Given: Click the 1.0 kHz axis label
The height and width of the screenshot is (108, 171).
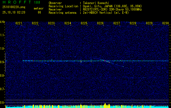Looking at the screenshot, I should (x=2, y=49).
